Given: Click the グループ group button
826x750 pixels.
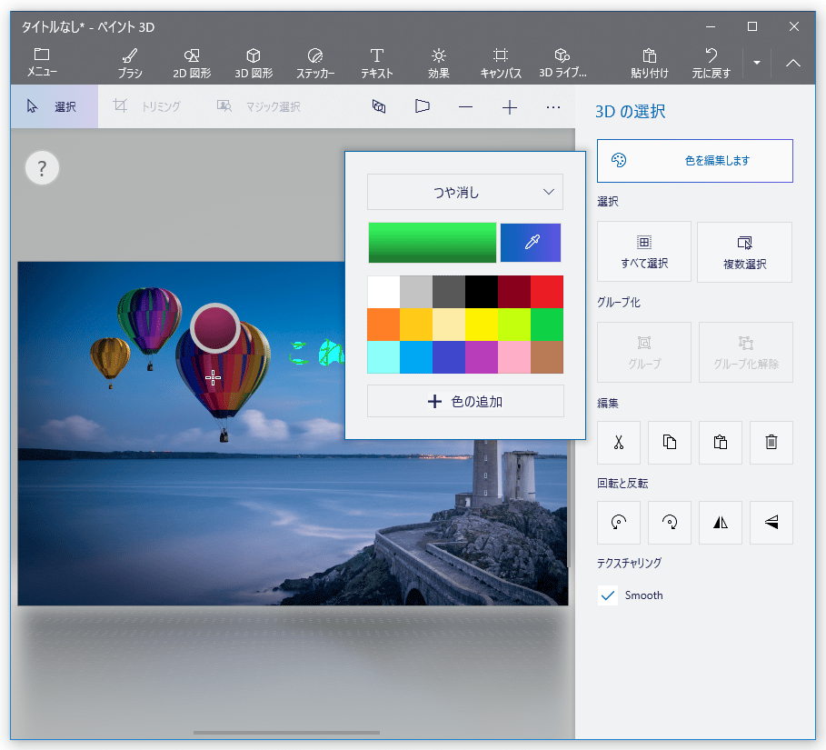Looking at the screenshot, I should 643,352.
